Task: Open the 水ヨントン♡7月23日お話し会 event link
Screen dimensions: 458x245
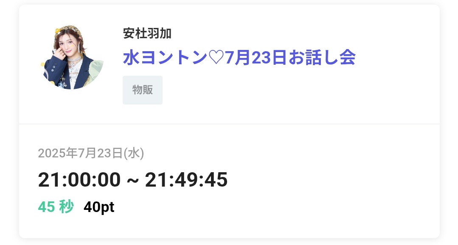Action: [x=239, y=58]
